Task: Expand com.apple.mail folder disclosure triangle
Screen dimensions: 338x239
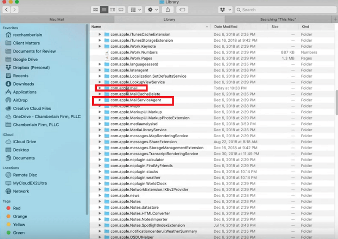Action: pos(100,88)
